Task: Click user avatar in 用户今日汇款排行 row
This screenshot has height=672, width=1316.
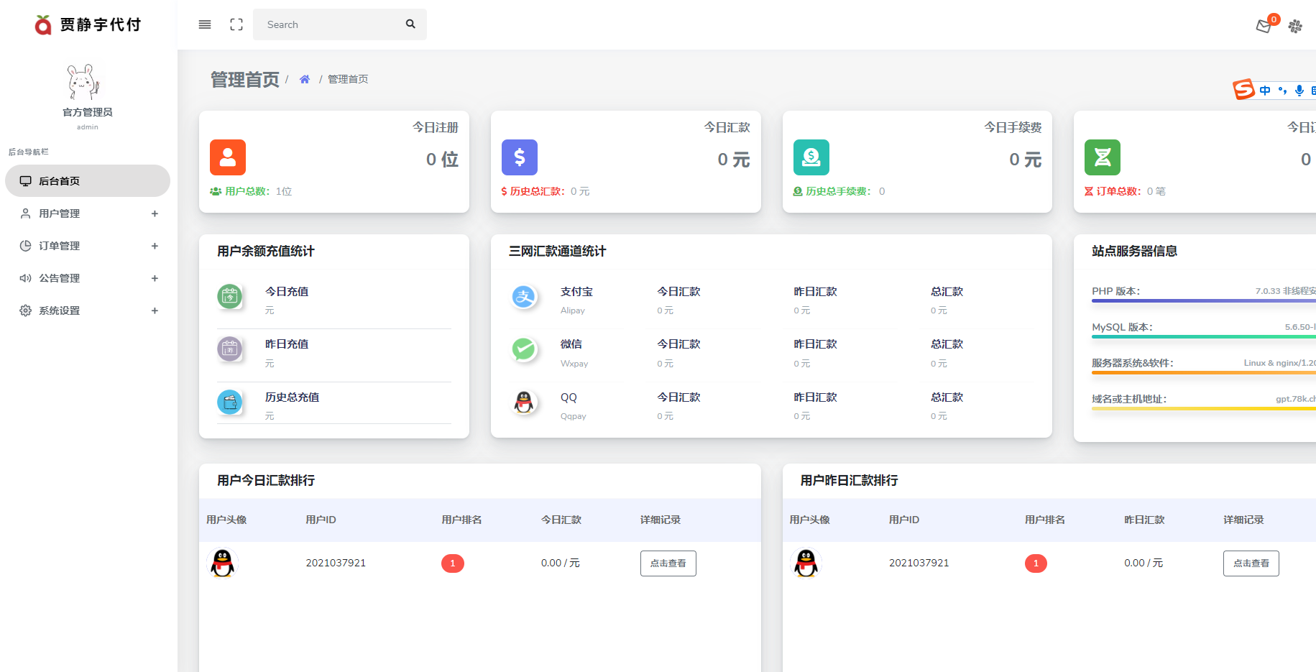Action: [222, 563]
